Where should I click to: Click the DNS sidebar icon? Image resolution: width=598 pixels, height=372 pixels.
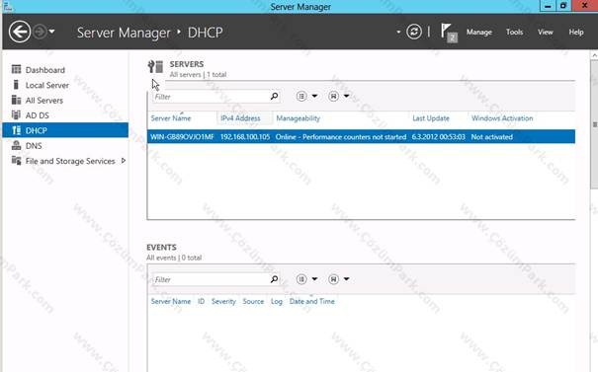[16, 145]
